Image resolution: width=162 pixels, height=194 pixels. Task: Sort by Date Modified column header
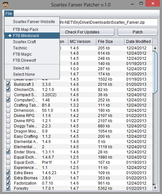pyautogui.click(x=138, y=42)
